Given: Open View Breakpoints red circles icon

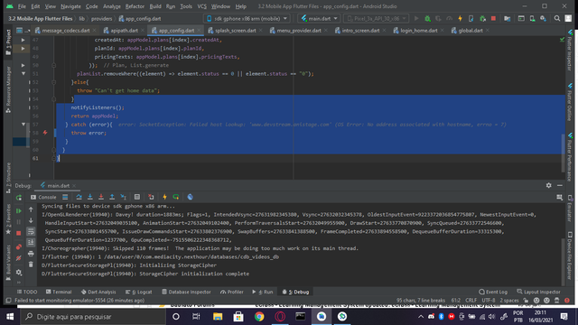Looking at the screenshot, I should pyautogui.click(x=19, y=246).
